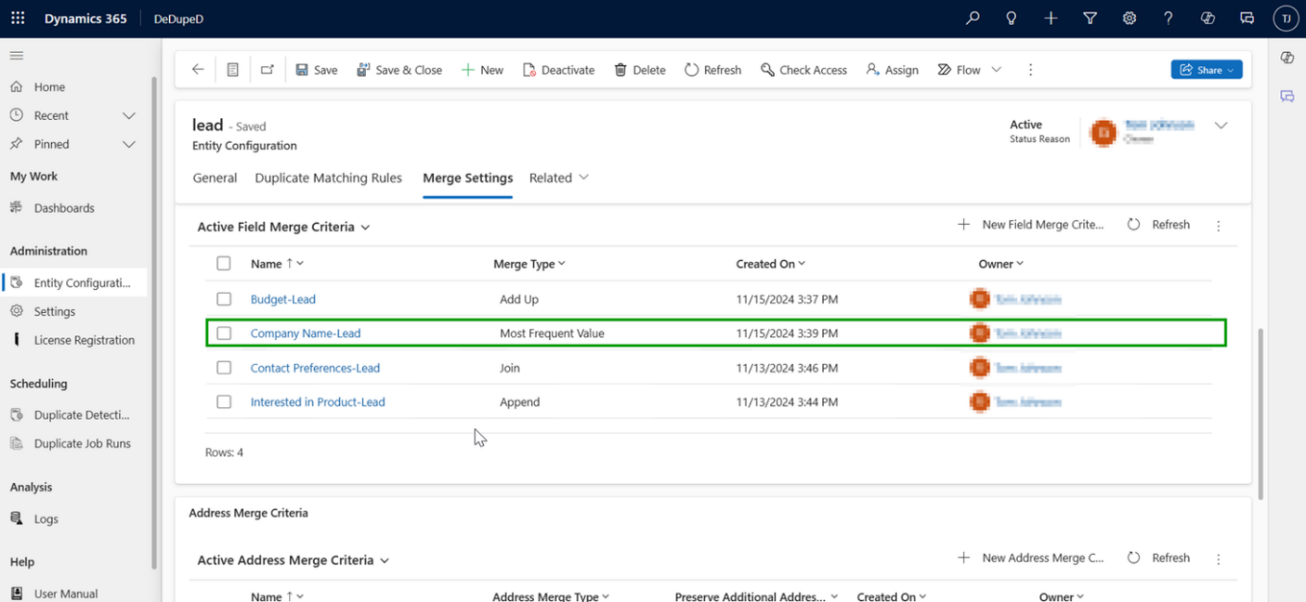Open the settings gear icon in header
The height and width of the screenshot is (602, 1306).
coord(1129,18)
